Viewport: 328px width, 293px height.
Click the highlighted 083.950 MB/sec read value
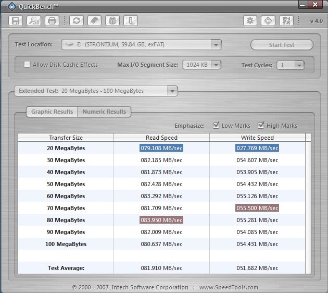(161, 220)
